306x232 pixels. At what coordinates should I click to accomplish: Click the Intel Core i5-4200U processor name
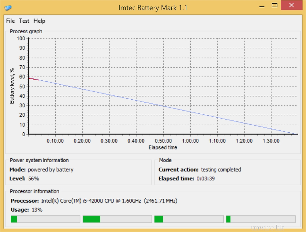(91, 201)
